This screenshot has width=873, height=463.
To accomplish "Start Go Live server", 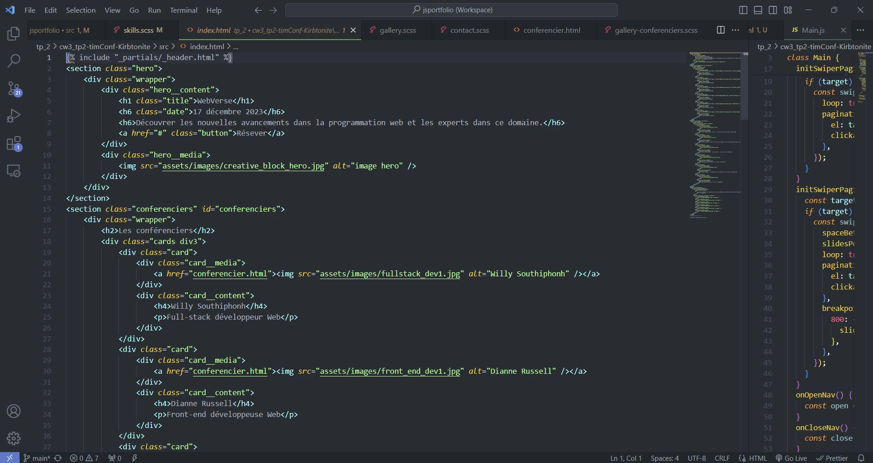I will (792, 458).
